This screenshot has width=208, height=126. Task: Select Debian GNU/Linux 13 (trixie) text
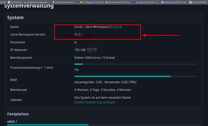(95, 58)
